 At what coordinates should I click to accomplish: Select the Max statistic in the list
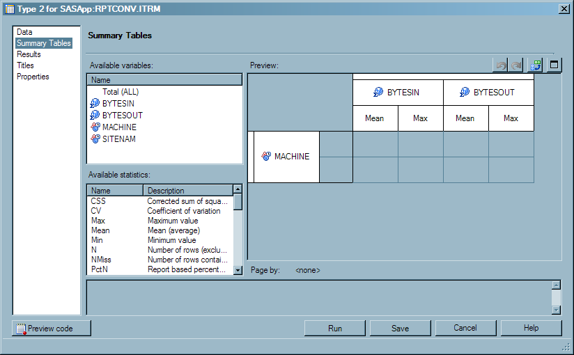[x=98, y=221]
